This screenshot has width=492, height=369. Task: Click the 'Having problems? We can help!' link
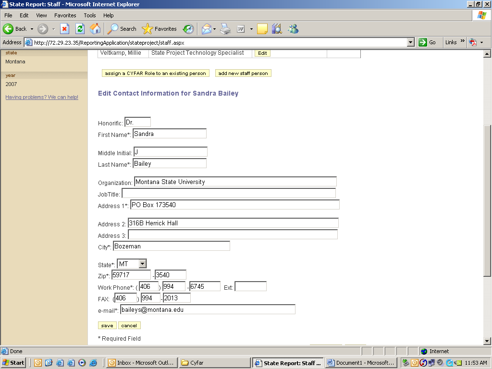pyautogui.click(x=42, y=97)
